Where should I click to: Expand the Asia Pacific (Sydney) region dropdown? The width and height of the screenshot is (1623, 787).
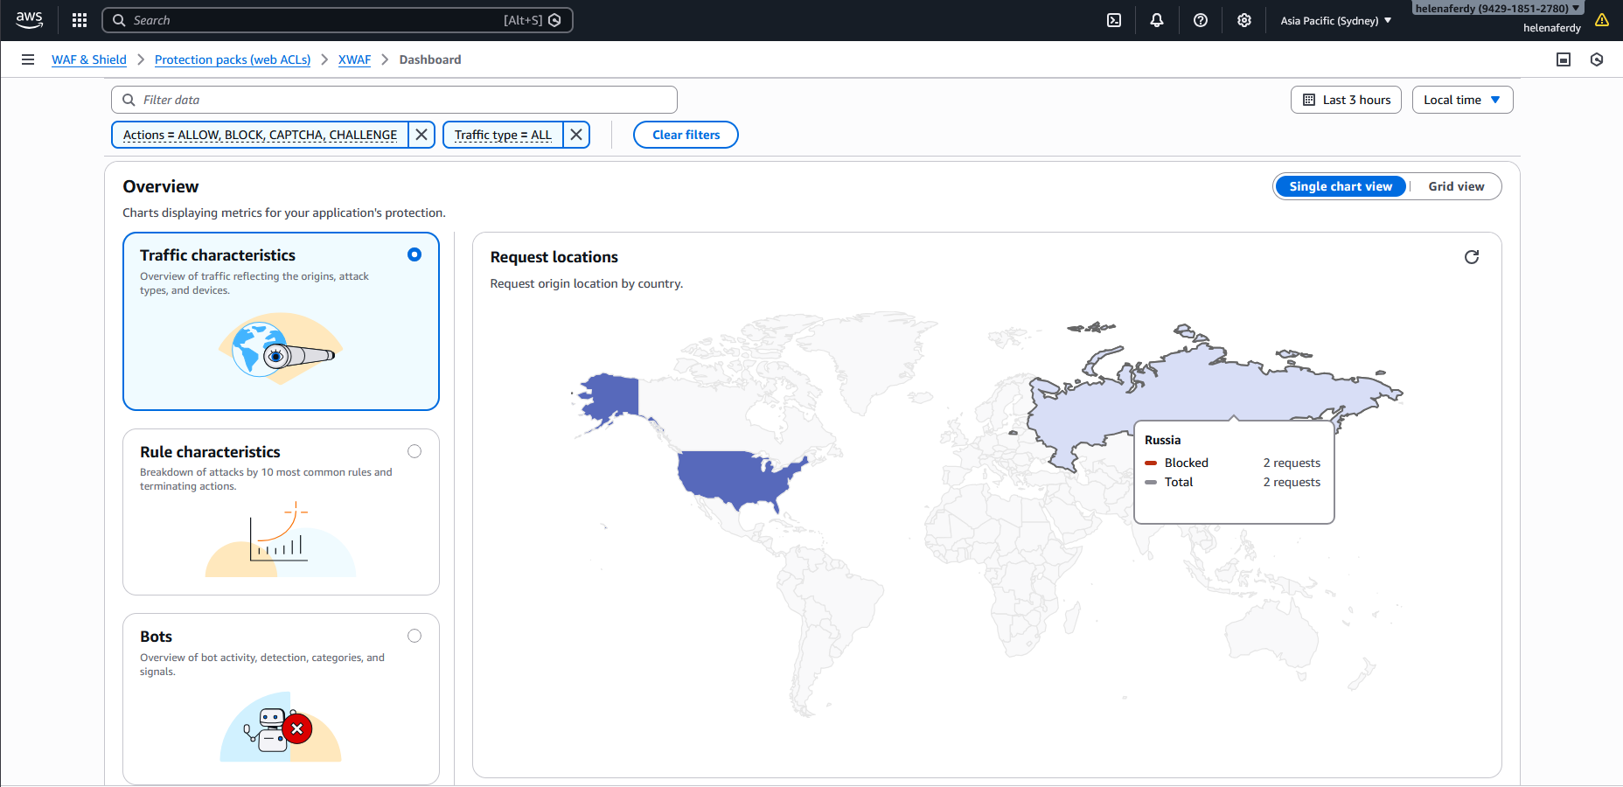pyautogui.click(x=1335, y=20)
